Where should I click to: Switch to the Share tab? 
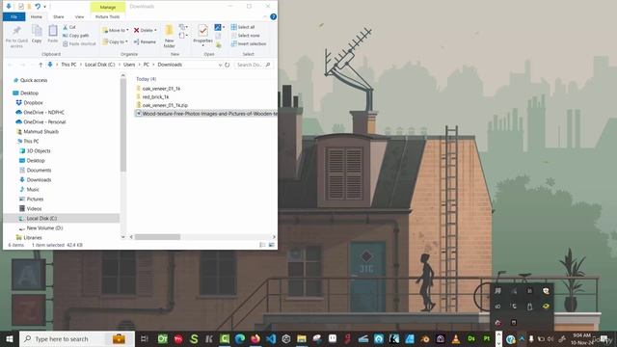(x=59, y=17)
